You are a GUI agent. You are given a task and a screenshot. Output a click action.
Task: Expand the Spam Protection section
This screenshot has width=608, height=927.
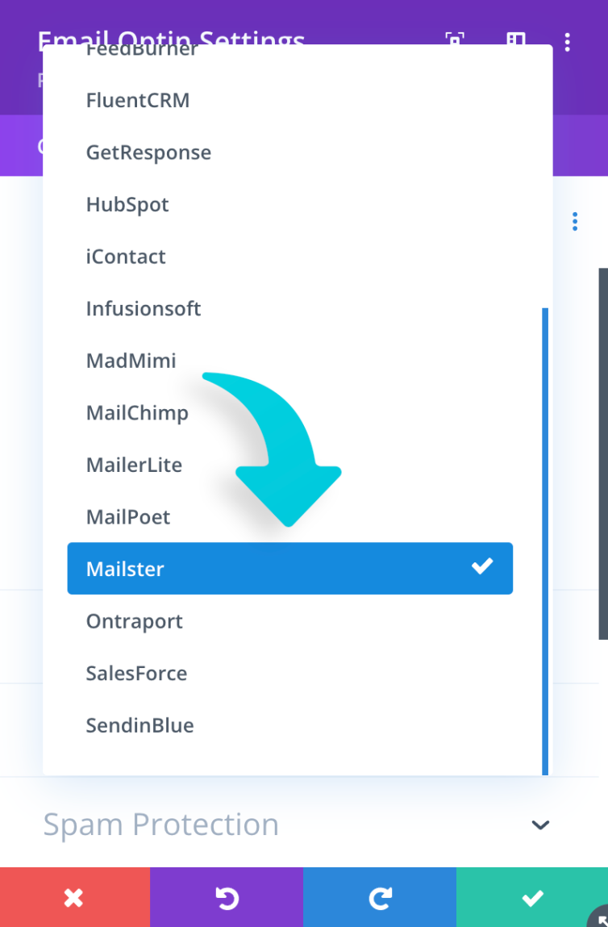coord(540,825)
